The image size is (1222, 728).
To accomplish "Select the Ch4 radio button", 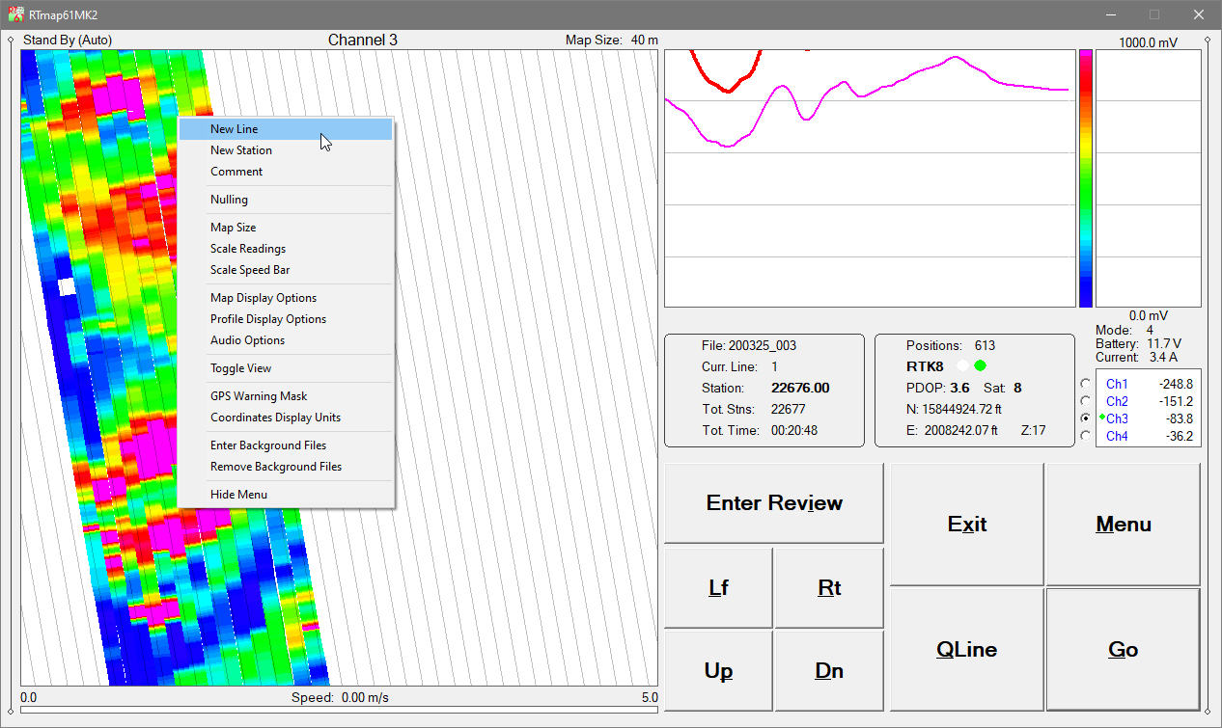I will pyautogui.click(x=1086, y=436).
